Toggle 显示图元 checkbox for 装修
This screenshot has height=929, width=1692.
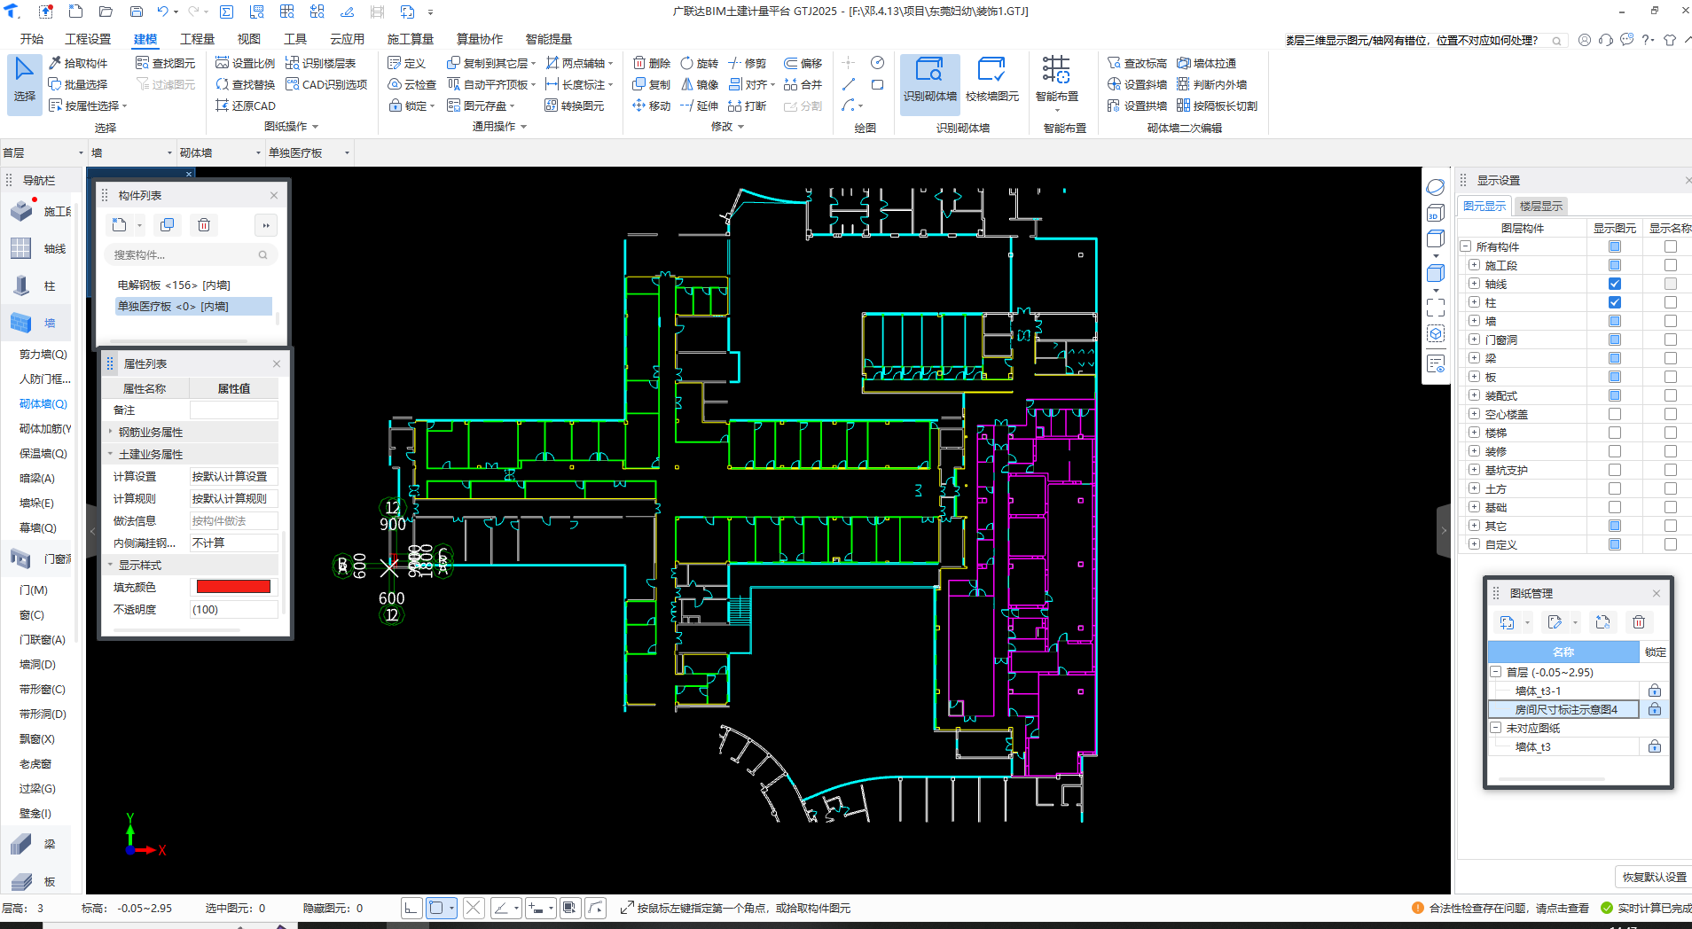pos(1615,451)
